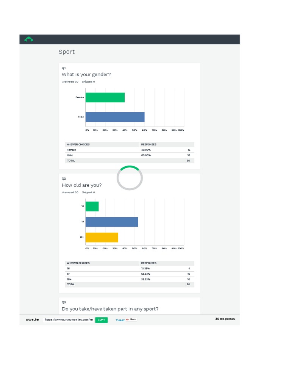Click the green Female bar in chart
Viewport: 291px width, 388px height.
click(x=105, y=97)
